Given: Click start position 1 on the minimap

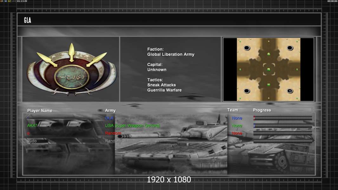Looking at the screenshot, I should tap(289, 91).
